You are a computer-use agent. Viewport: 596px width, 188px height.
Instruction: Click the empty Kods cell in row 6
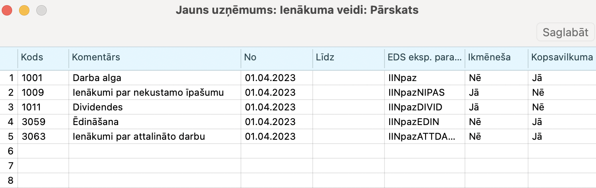pyautogui.click(x=43, y=151)
